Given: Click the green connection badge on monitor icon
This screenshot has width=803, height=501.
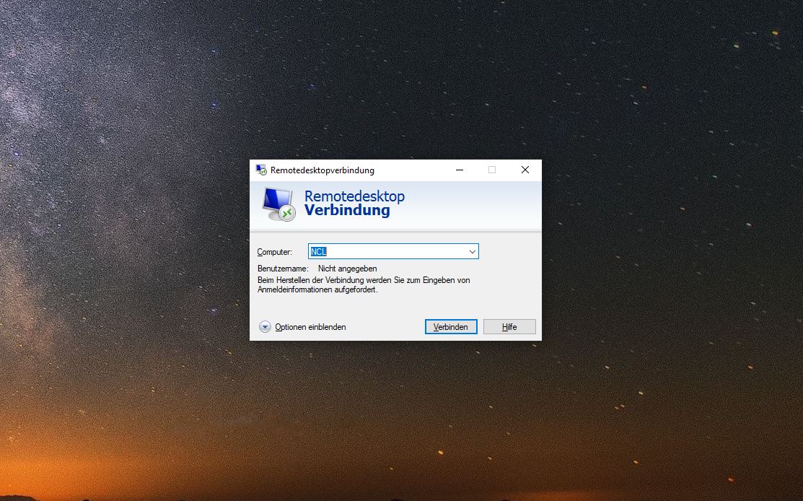Looking at the screenshot, I should click(287, 214).
